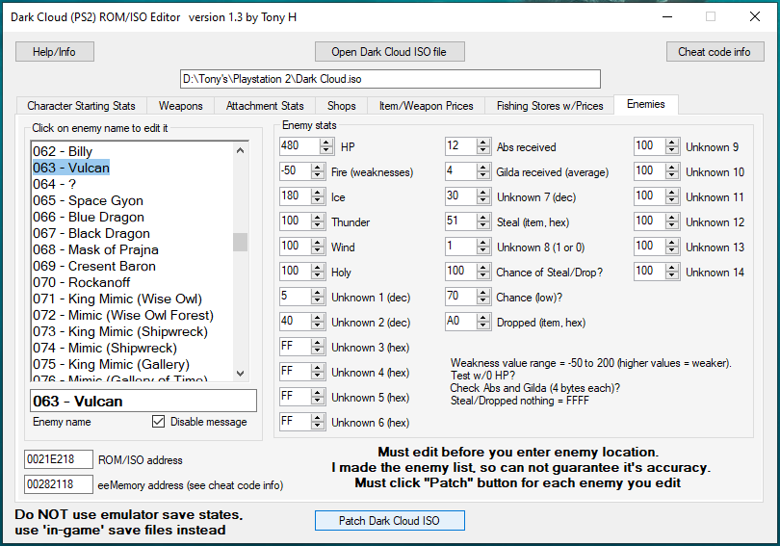Viewport: 780px width, 546px height.
Task: Increase the HP value using up arrow
Action: pos(325,143)
